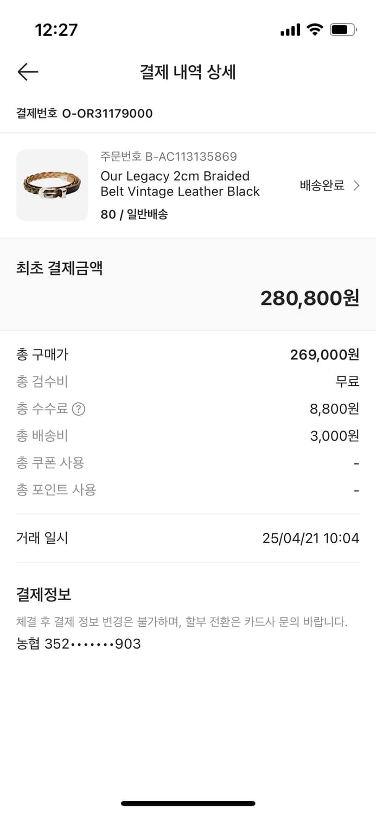Tap the belt product thumbnail image

click(52, 186)
